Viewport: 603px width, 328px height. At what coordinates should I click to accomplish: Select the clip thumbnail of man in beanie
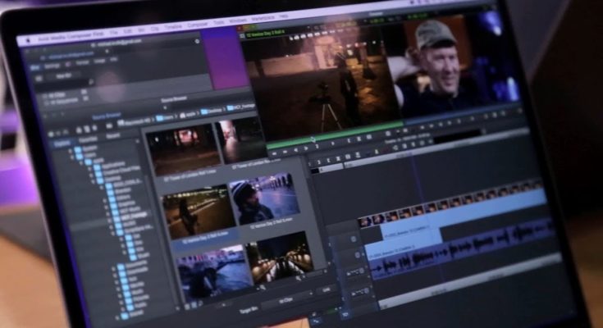pos(265,198)
